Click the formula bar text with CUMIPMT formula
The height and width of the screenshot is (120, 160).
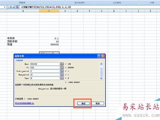point(46,7)
